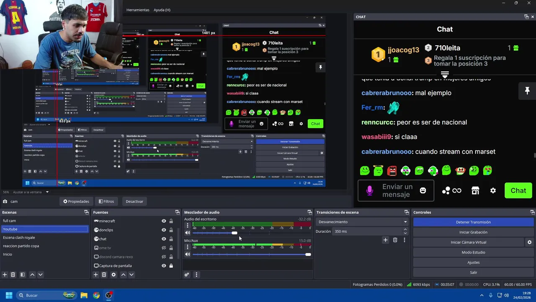
Task: Move source up in Fuentes list
Action: pyautogui.click(x=123, y=275)
